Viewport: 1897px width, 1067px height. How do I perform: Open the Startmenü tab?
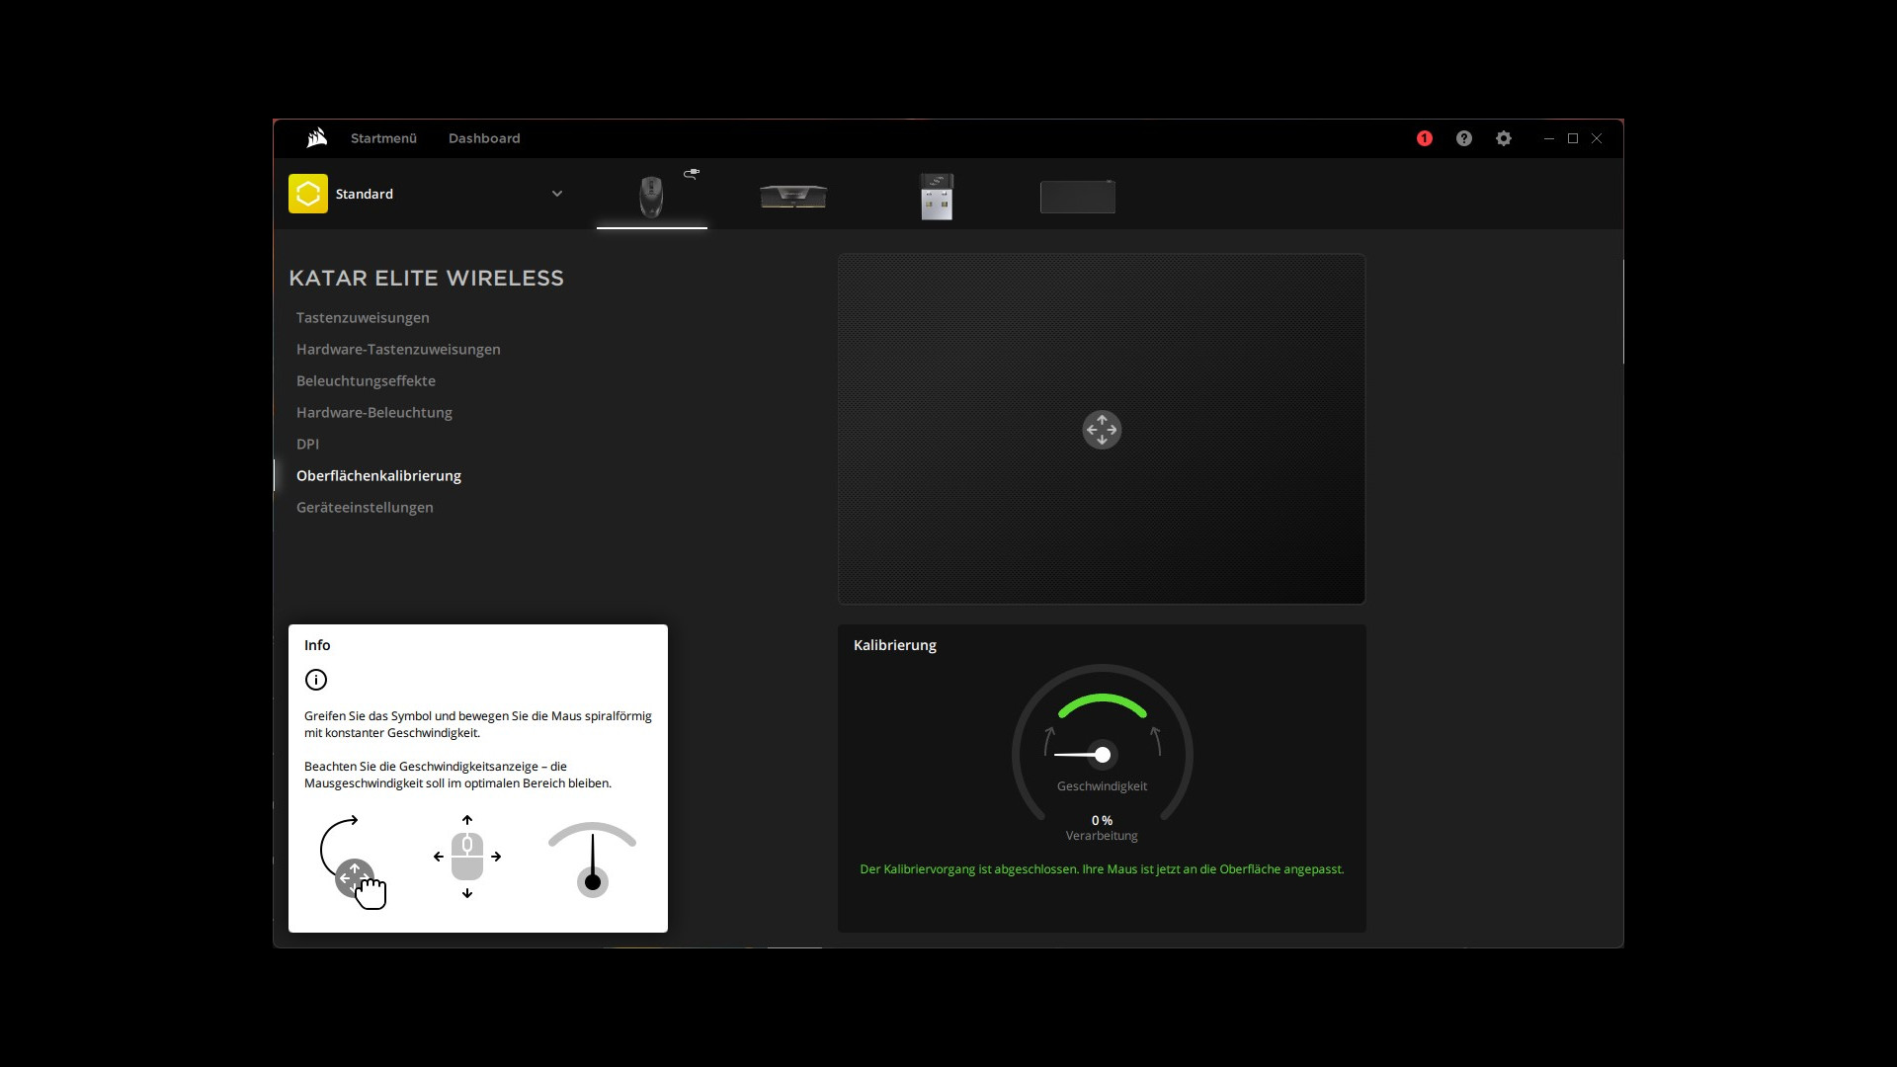tap(383, 138)
